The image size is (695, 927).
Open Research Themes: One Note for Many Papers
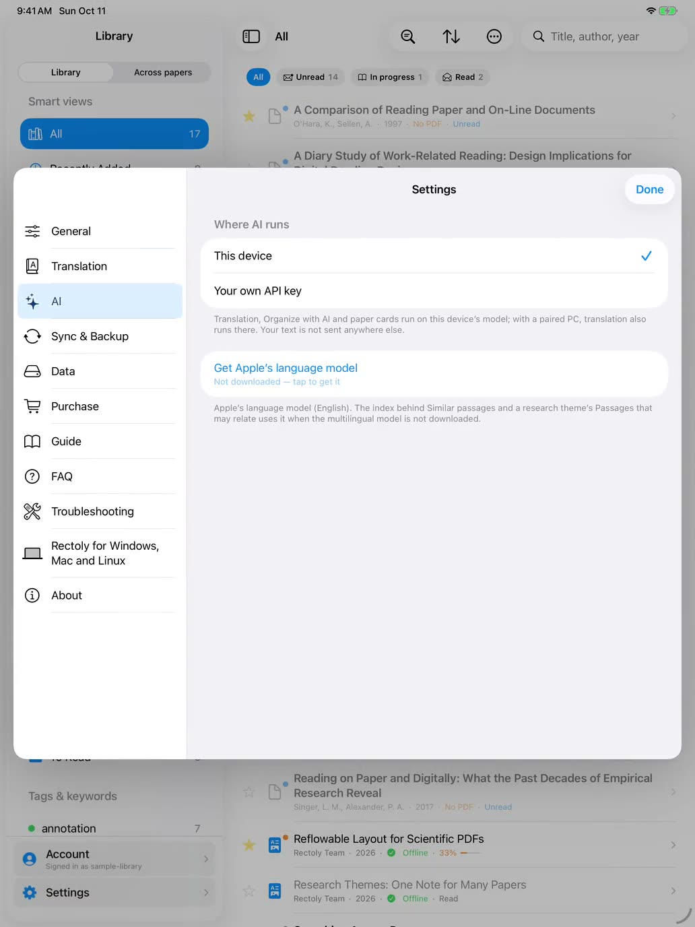(x=459, y=891)
